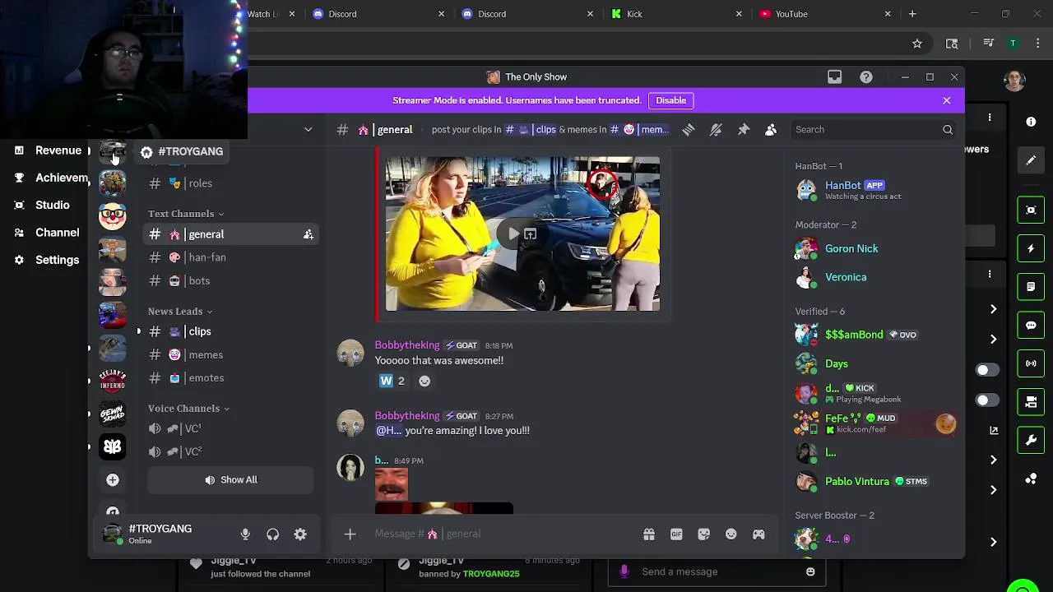Bookmark page with browser star icon
The height and width of the screenshot is (592, 1053).
click(x=917, y=44)
